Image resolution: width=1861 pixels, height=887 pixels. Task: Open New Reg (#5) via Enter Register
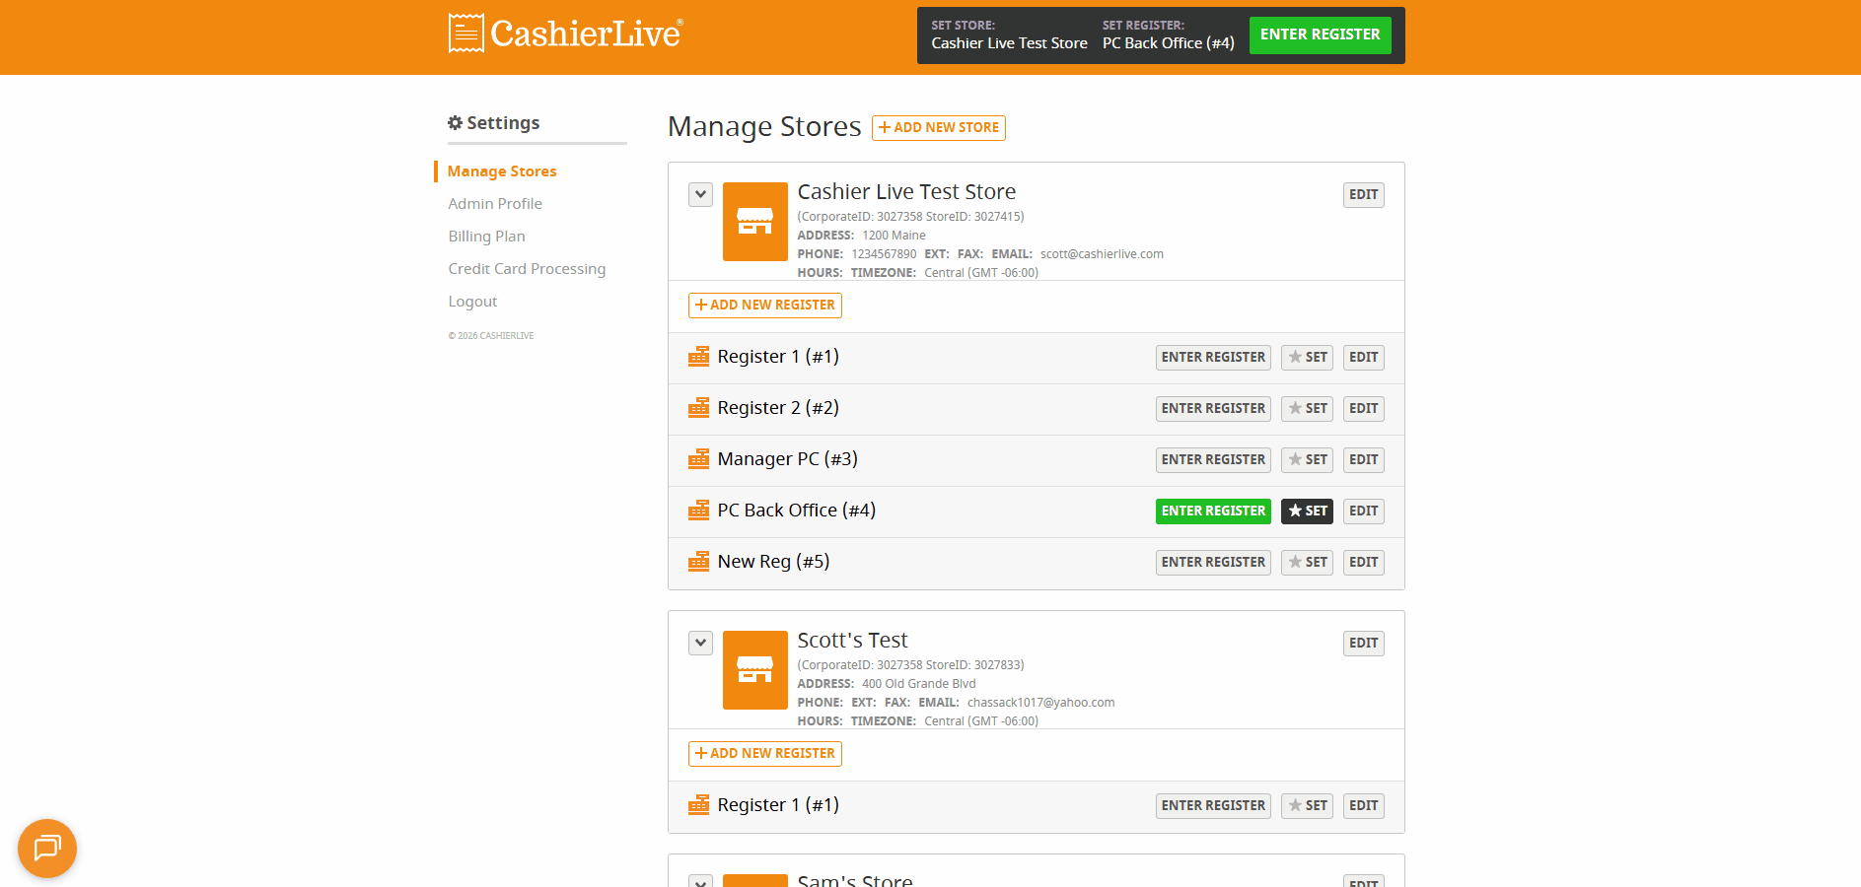click(1213, 563)
